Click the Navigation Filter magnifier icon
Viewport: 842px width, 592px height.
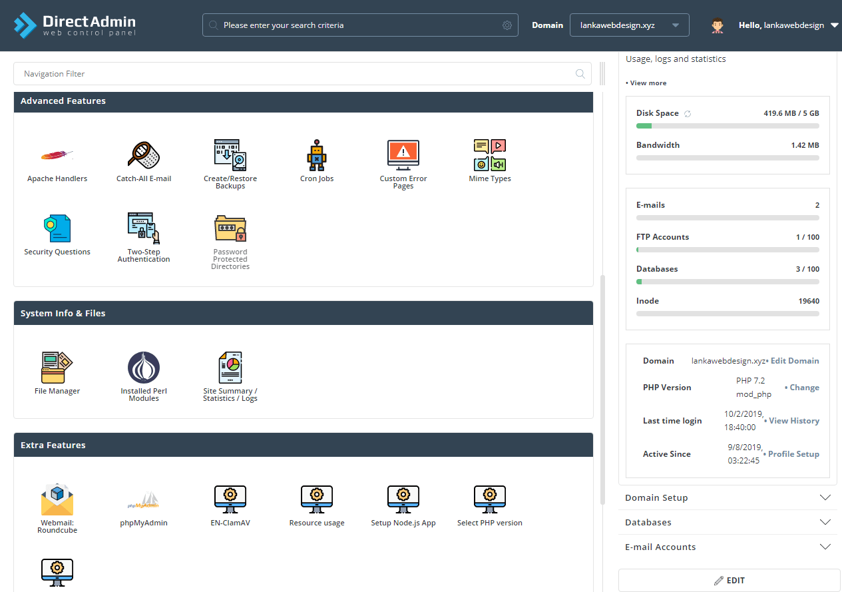pyautogui.click(x=580, y=74)
